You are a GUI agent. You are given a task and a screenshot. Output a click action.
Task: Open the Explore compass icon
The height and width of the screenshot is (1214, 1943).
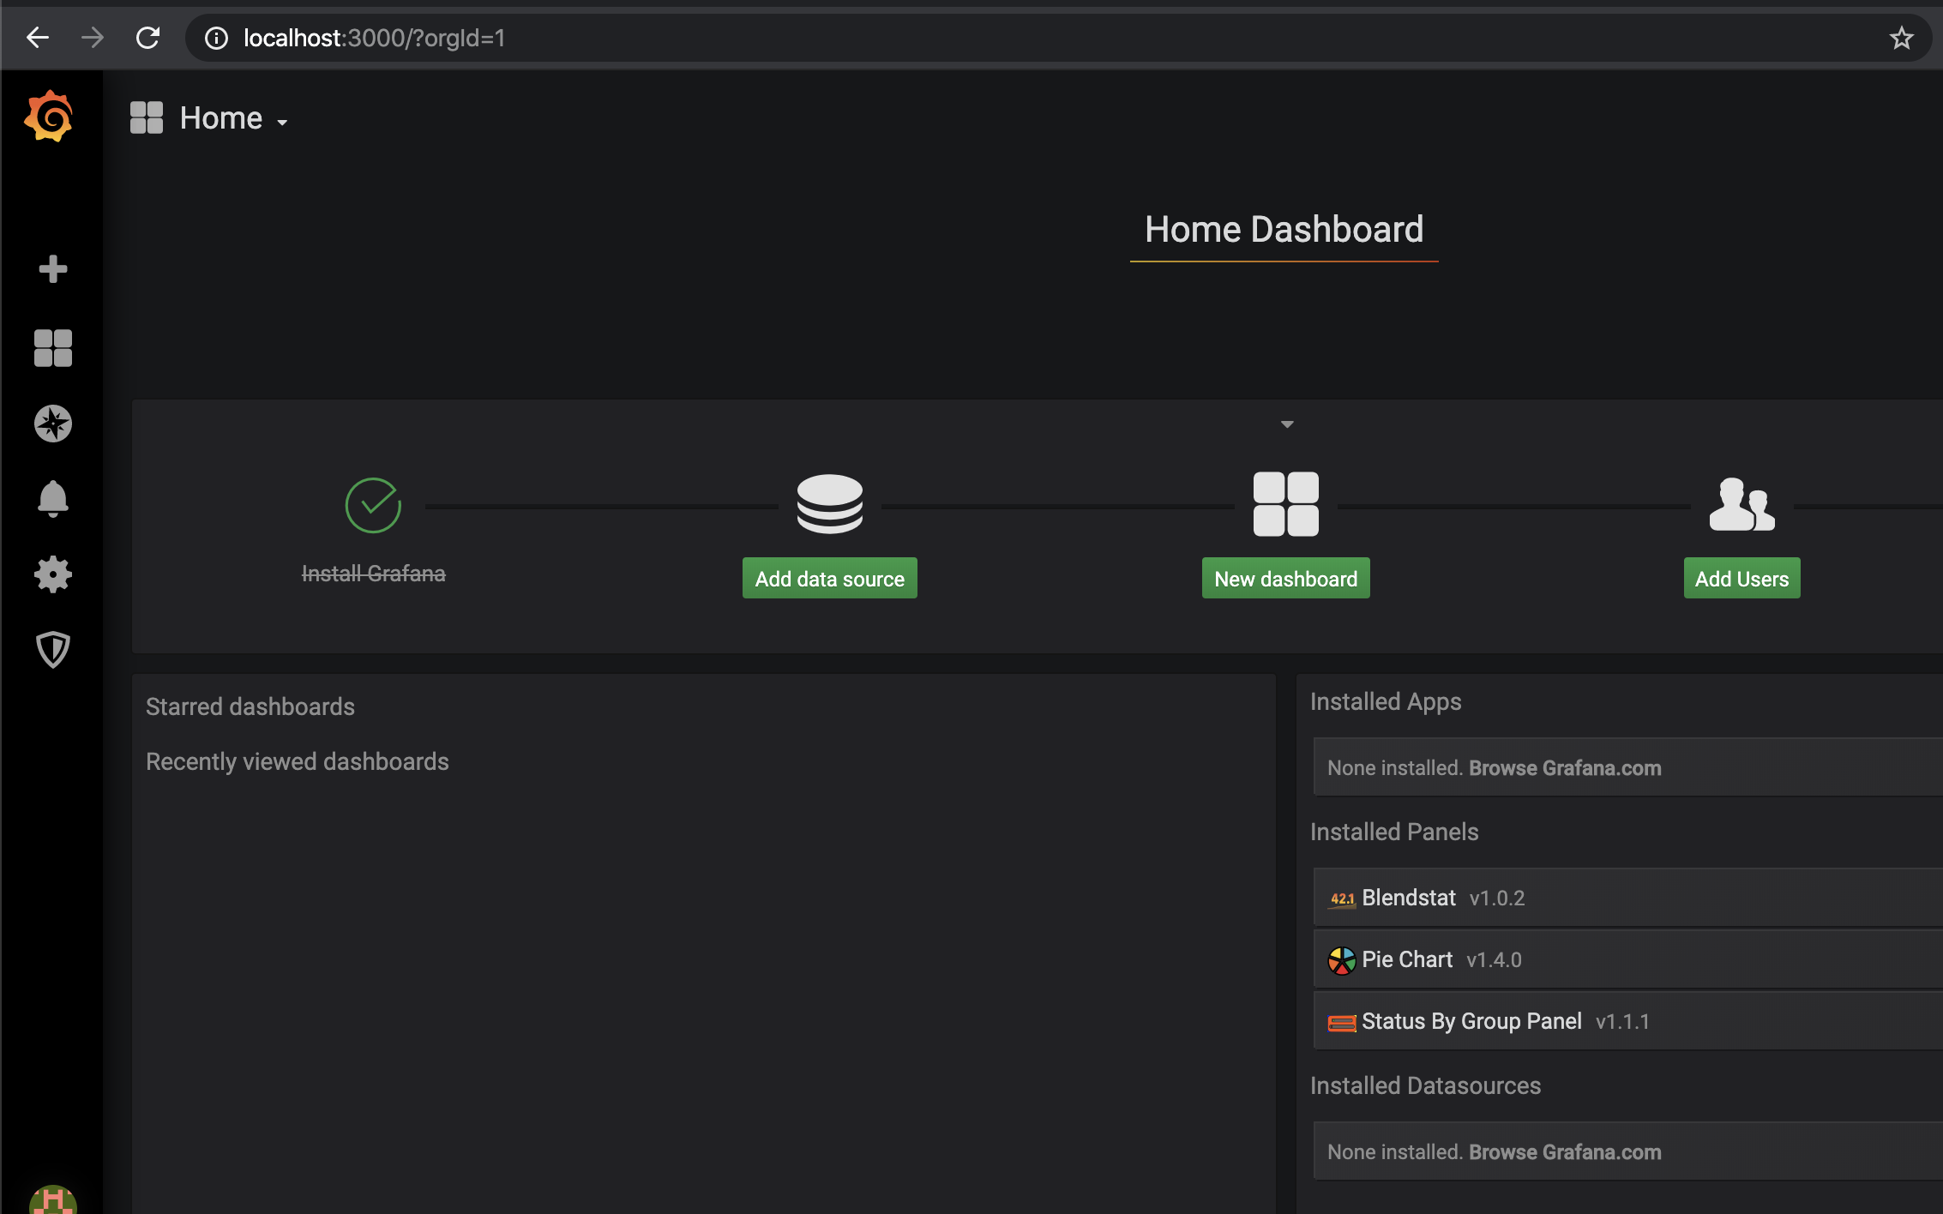52,424
